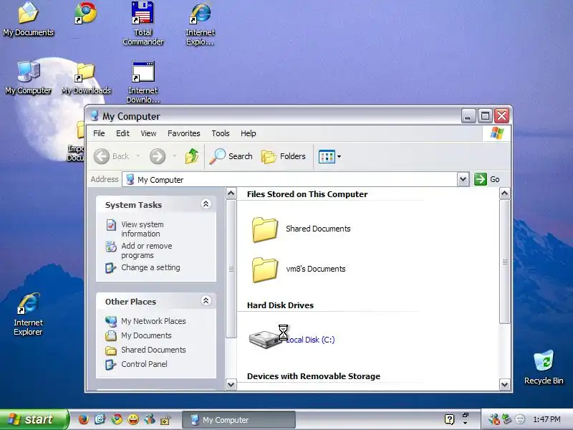Click the lock folder Quick Launch icon
This screenshot has height=430, width=573.
click(x=166, y=419)
